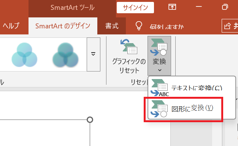Click the SmartArt ツール contextual tab header
This screenshot has height=146, width=238.
(72, 8)
